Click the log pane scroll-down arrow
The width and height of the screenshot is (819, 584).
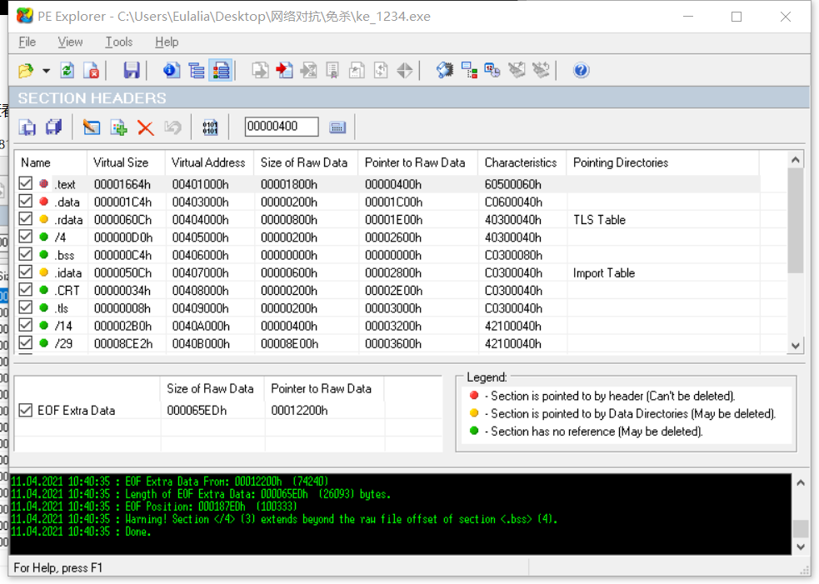pyautogui.click(x=801, y=547)
